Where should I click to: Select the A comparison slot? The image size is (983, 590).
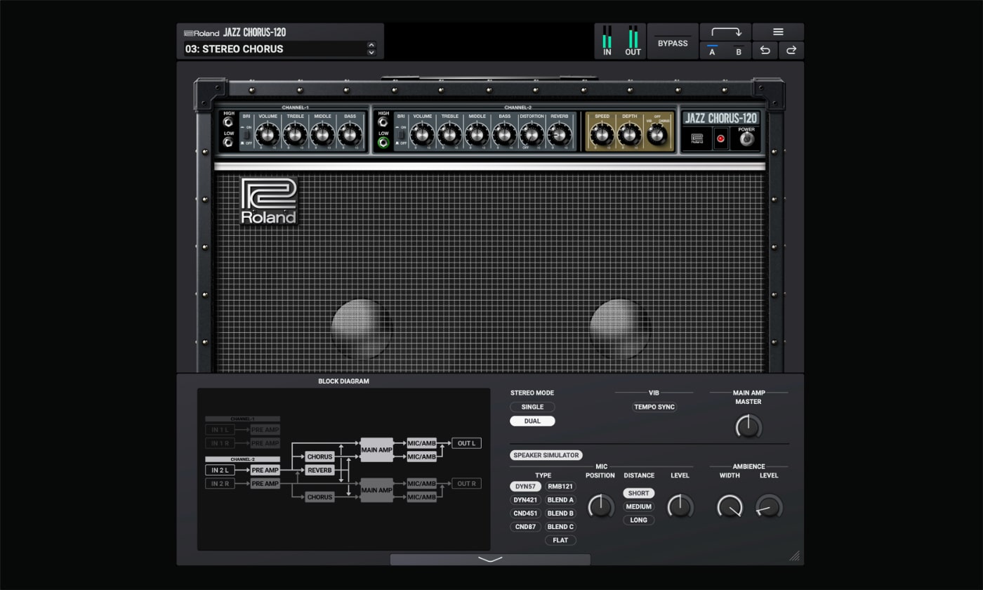pyautogui.click(x=712, y=51)
